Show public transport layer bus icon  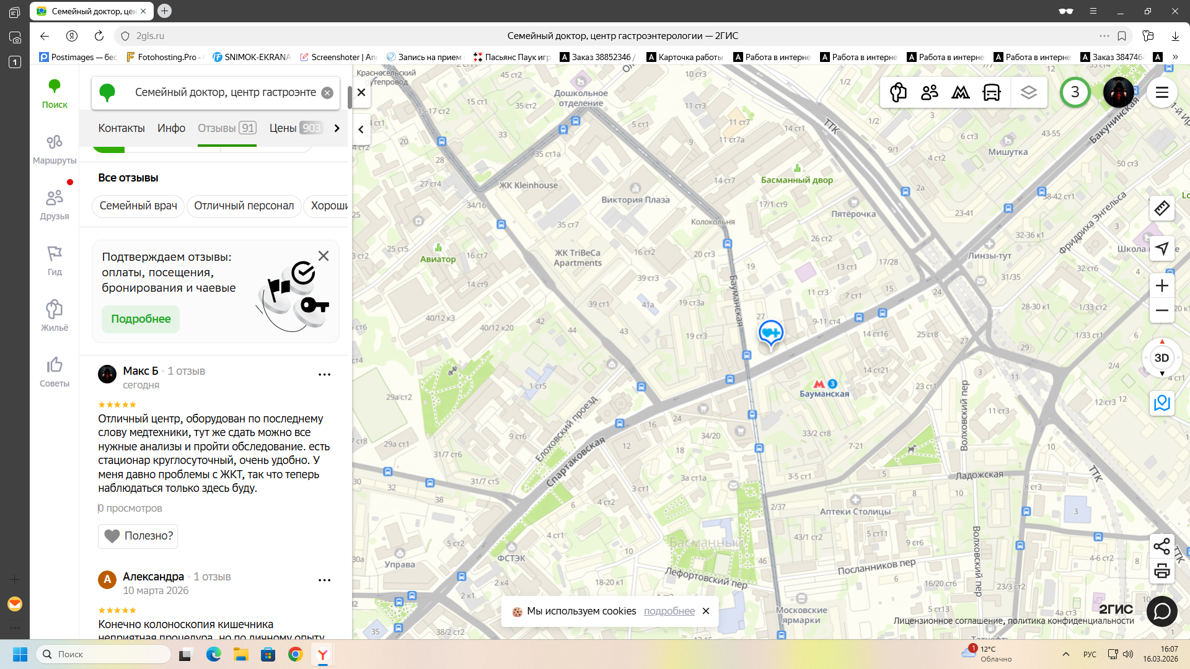coord(992,93)
